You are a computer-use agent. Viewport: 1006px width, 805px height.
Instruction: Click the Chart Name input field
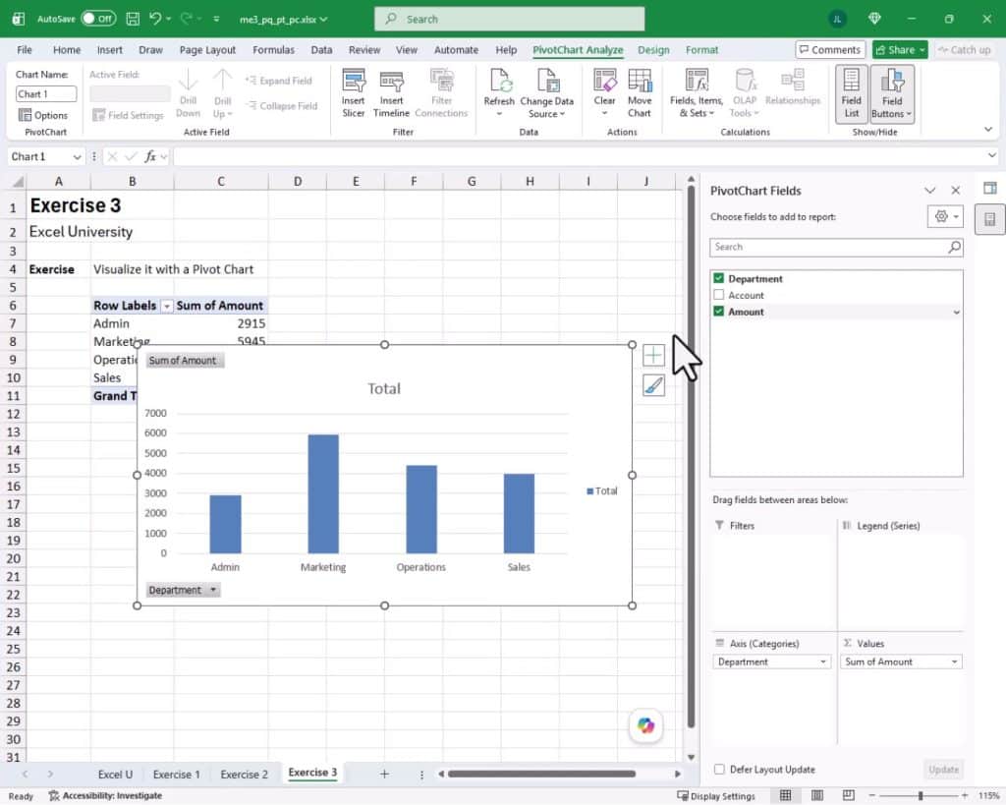(x=45, y=93)
